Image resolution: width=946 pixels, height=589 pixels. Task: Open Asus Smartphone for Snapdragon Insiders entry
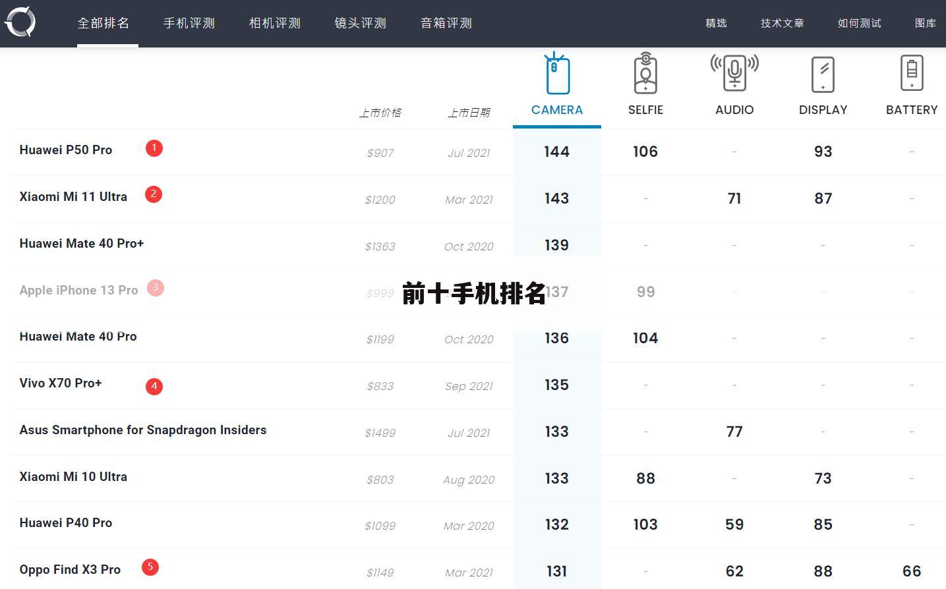(143, 430)
